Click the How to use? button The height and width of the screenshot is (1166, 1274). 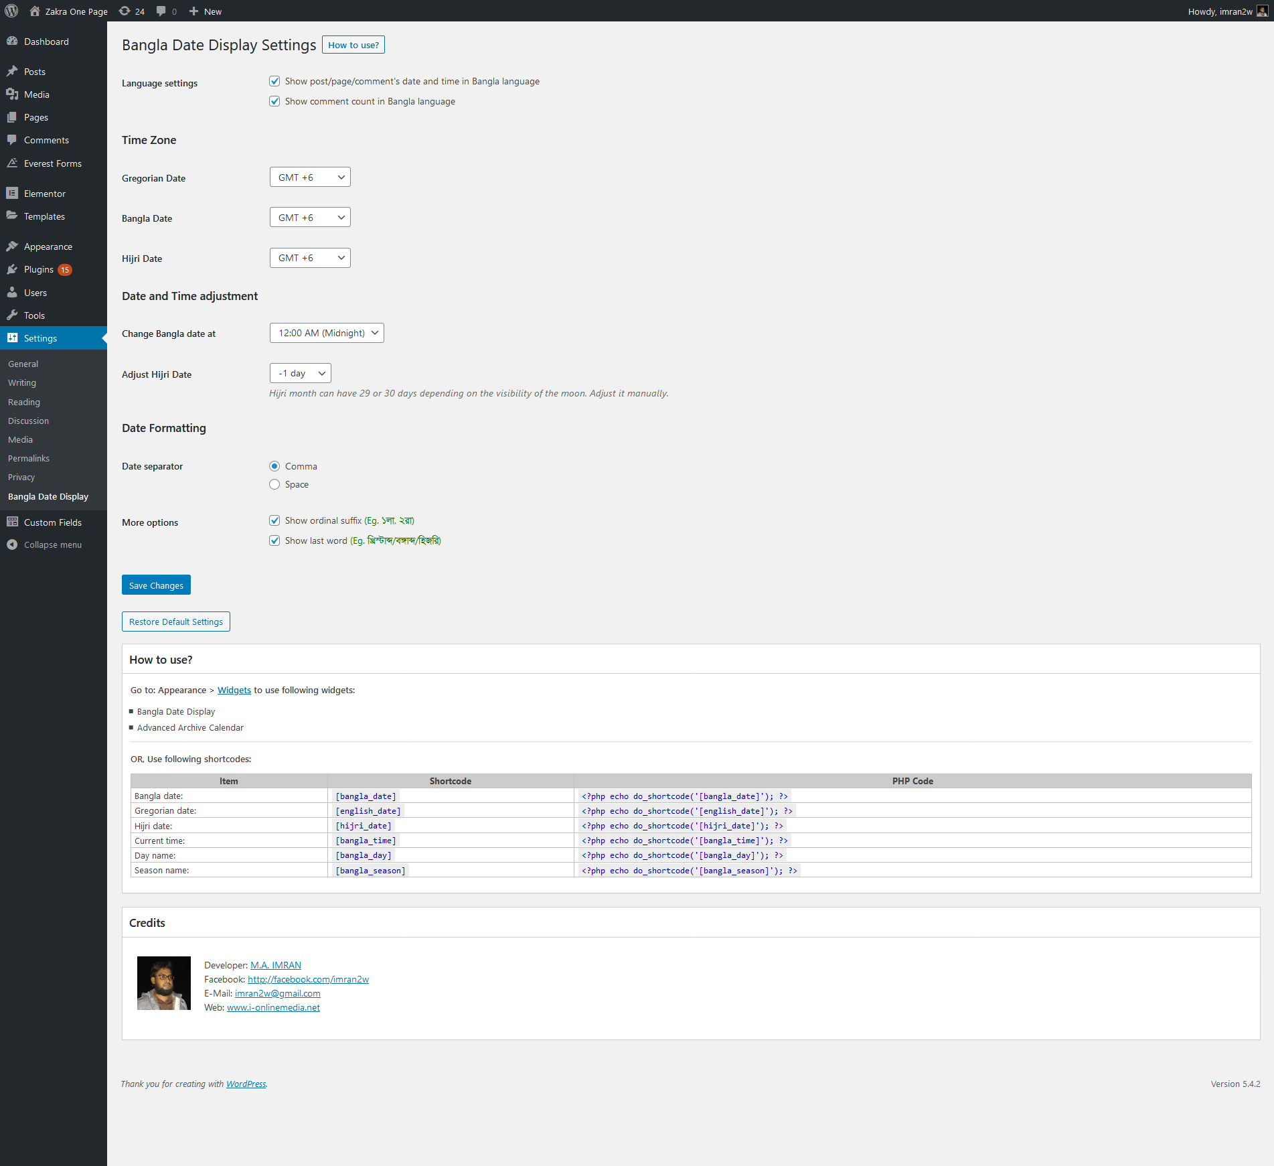click(x=353, y=45)
